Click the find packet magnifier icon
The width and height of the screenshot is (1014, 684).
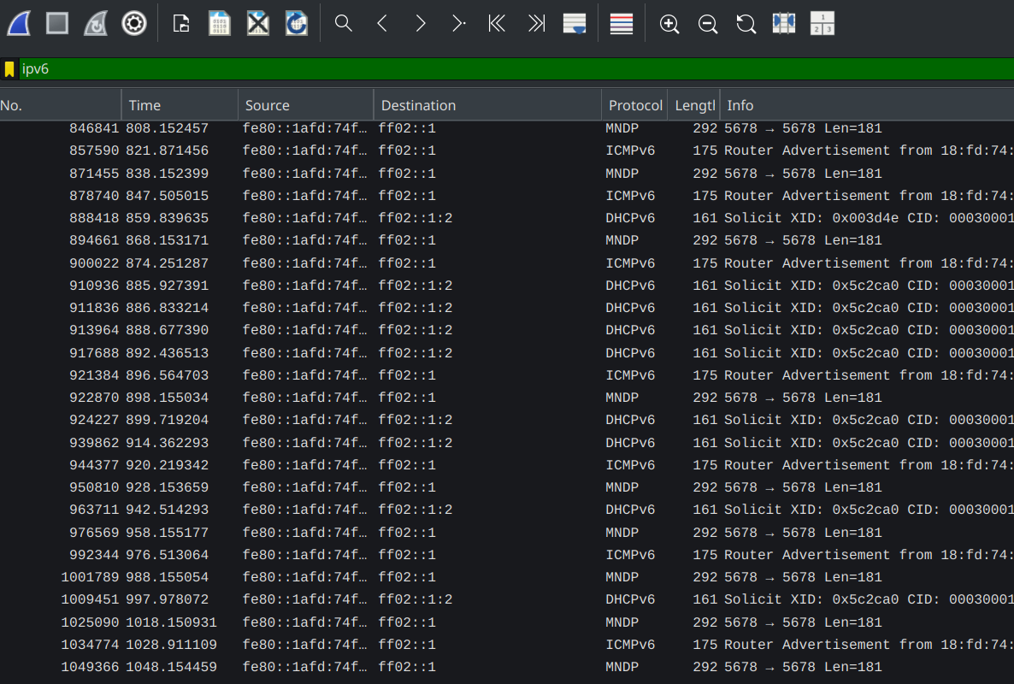(x=344, y=23)
